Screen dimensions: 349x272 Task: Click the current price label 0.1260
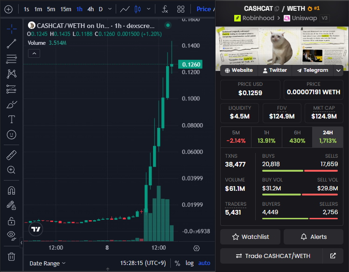tap(190, 64)
